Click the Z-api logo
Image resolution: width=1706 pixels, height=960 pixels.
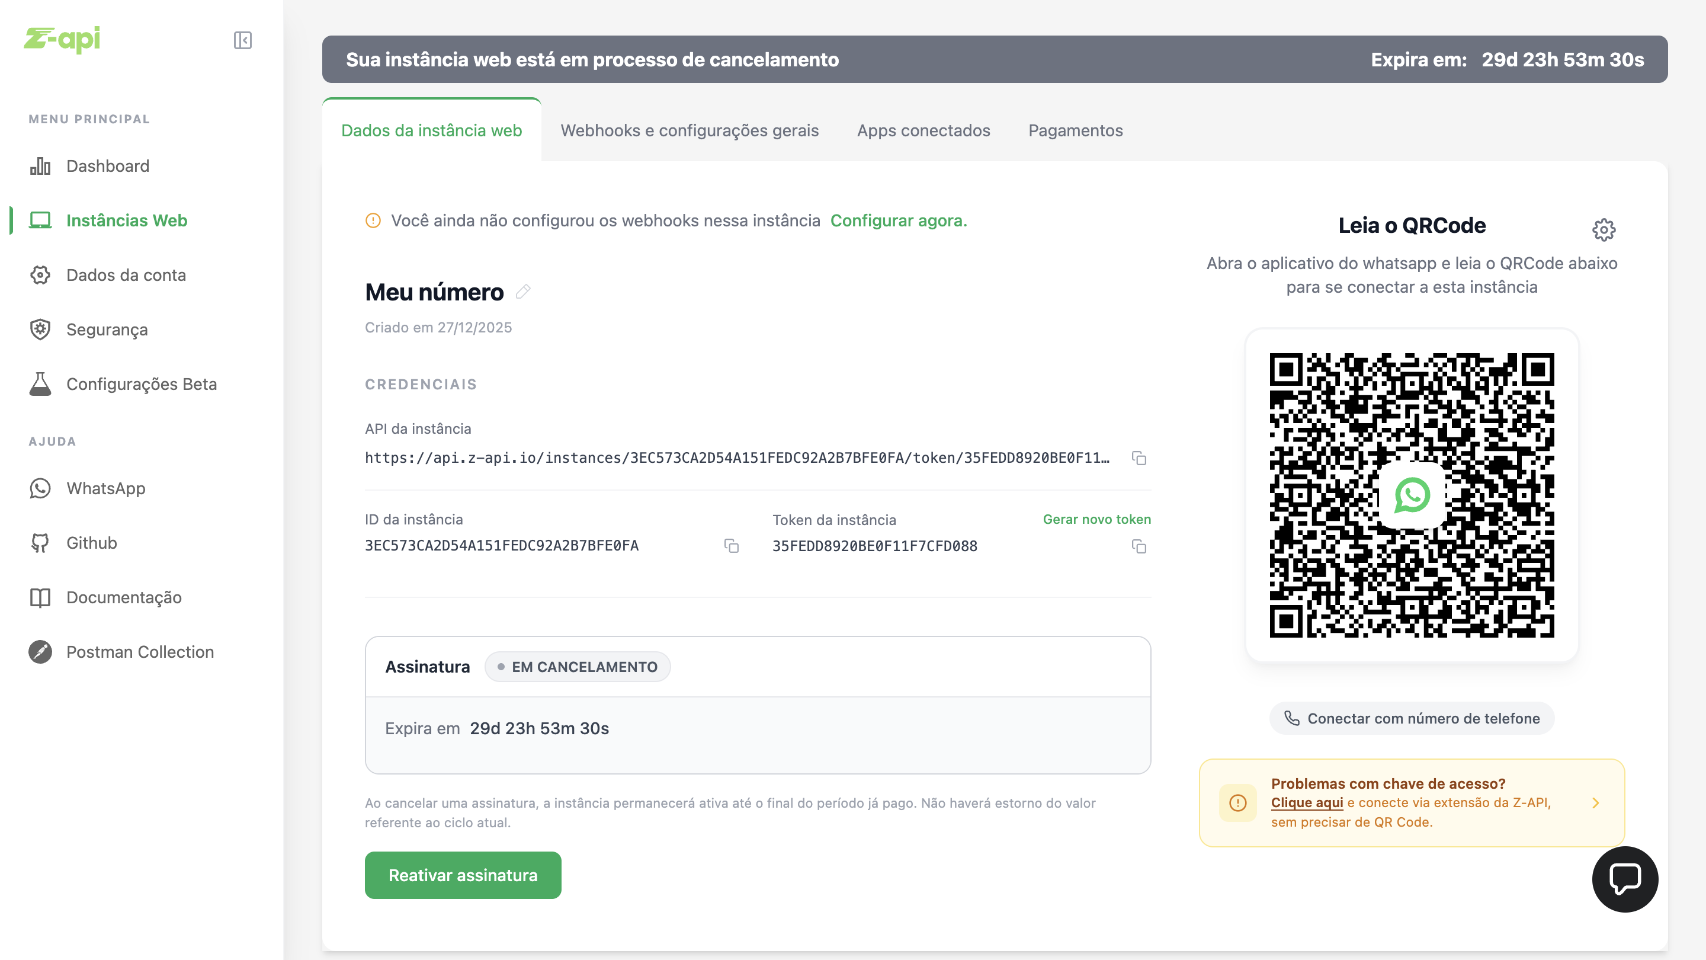click(62, 39)
